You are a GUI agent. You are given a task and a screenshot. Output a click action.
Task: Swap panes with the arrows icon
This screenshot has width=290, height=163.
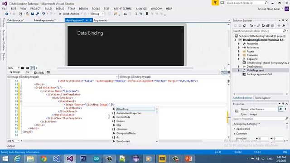[x=28, y=72]
